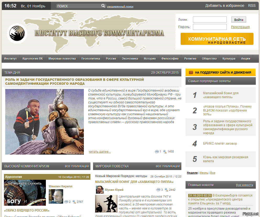Click the institute hands logo

pyautogui.click(x=17, y=33)
